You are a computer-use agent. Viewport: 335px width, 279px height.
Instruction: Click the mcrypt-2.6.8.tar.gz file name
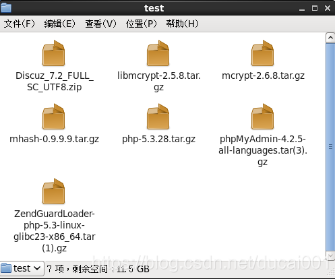[263, 75]
